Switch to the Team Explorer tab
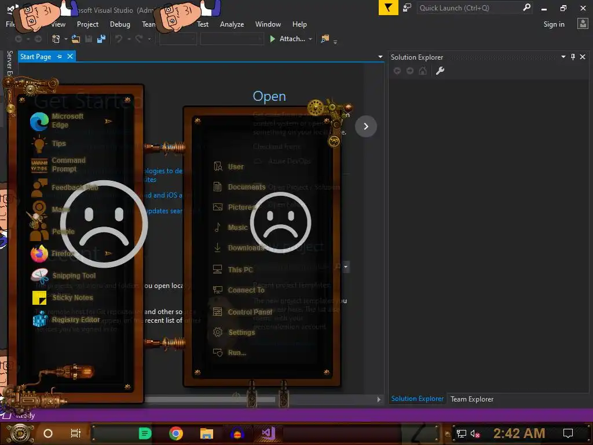Viewport: 593px width, 445px height. tap(472, 399)
